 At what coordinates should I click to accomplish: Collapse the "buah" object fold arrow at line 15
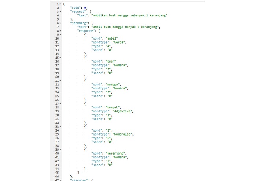click(x=60, y=58)
